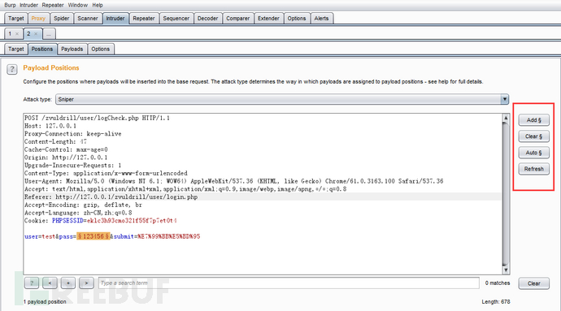Click the Add § button
Image resolution: width=561 pixels, height=311 pixels.
coord(534,120)
